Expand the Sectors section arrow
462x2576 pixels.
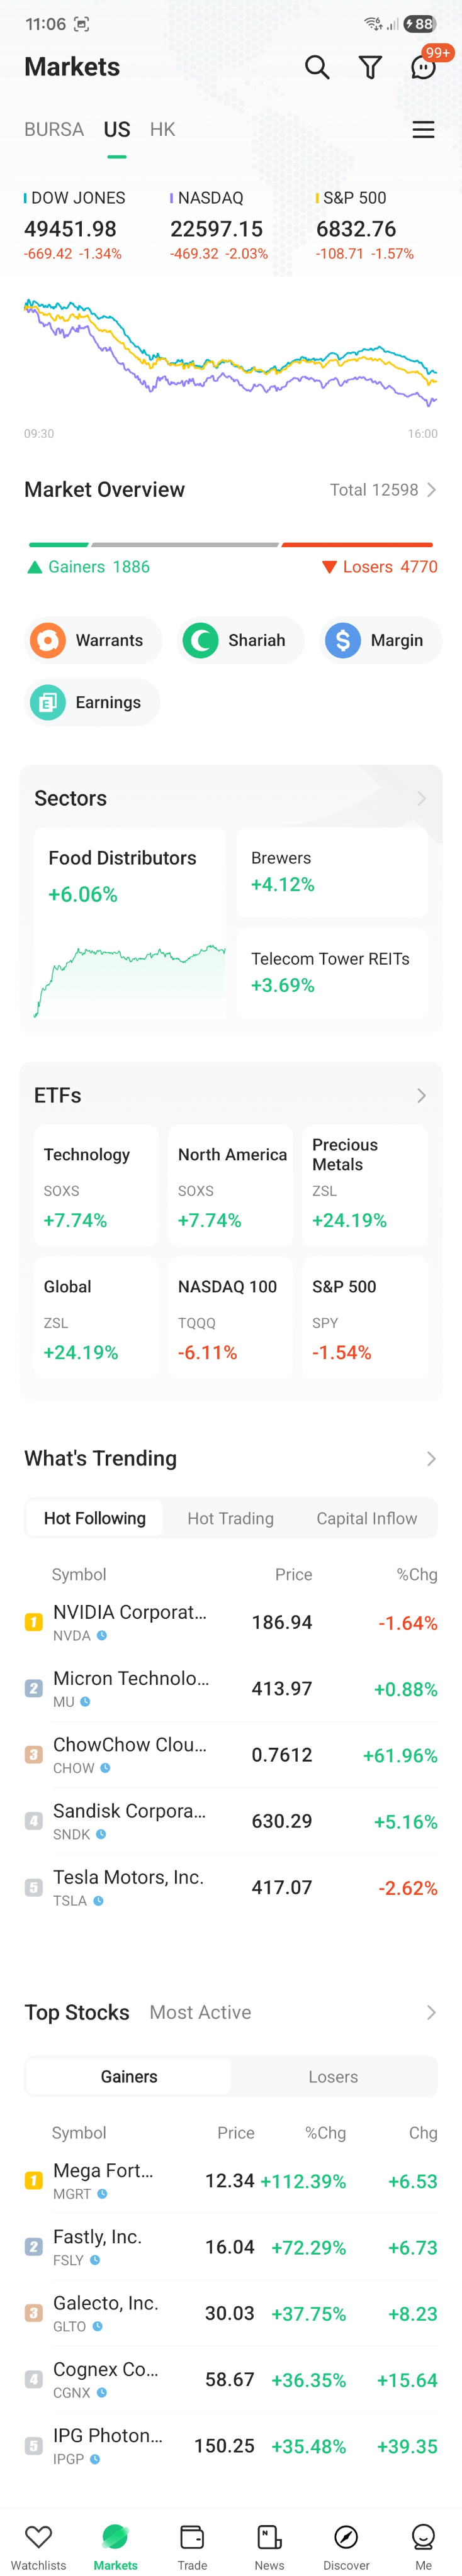421,798
